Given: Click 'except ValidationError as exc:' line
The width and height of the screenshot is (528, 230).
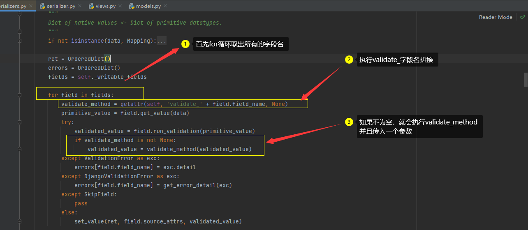Looking at the screenshot, I should tap(110, 158).
